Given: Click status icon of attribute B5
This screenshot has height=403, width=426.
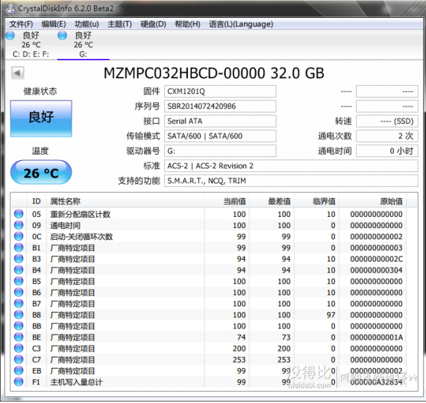Looking at the screenshot, I should pos(19,281).
